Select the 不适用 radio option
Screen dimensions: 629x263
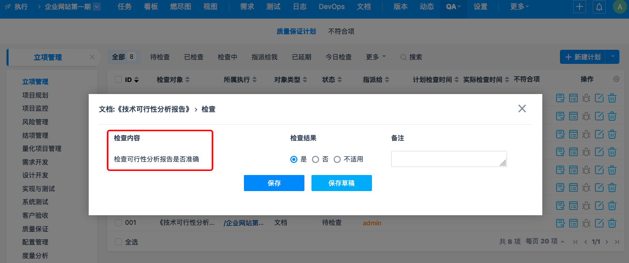pyautogui.click(x=337, y=159)
